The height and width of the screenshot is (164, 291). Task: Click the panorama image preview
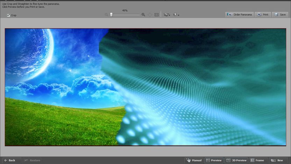[x=145, y=87]
